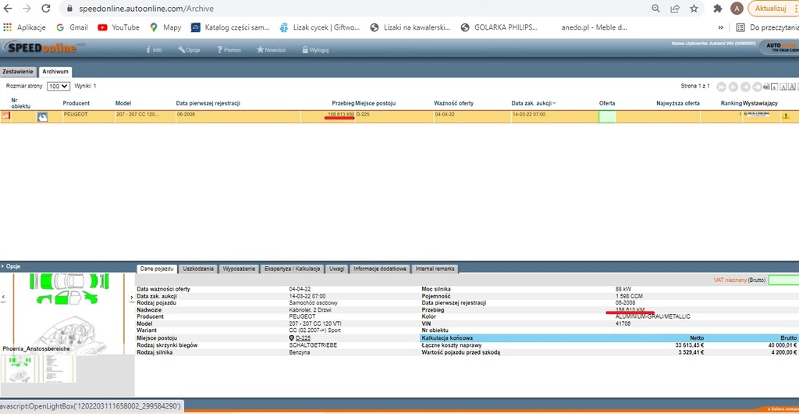Switch to the Zestawienie tab
This screenshot has width=799, height=414.
[x=19, y=71]
